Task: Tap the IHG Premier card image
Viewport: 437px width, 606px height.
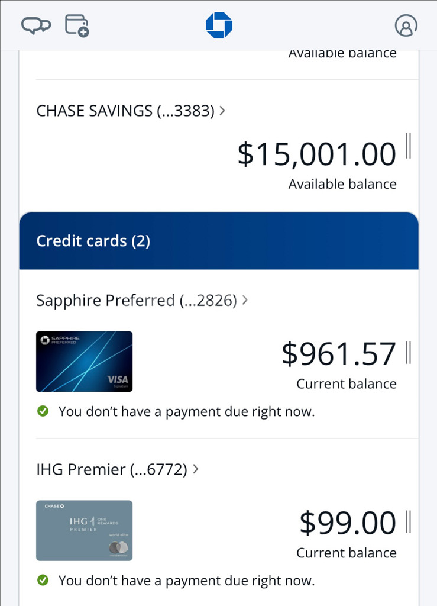Action: [x=84, y=531]
